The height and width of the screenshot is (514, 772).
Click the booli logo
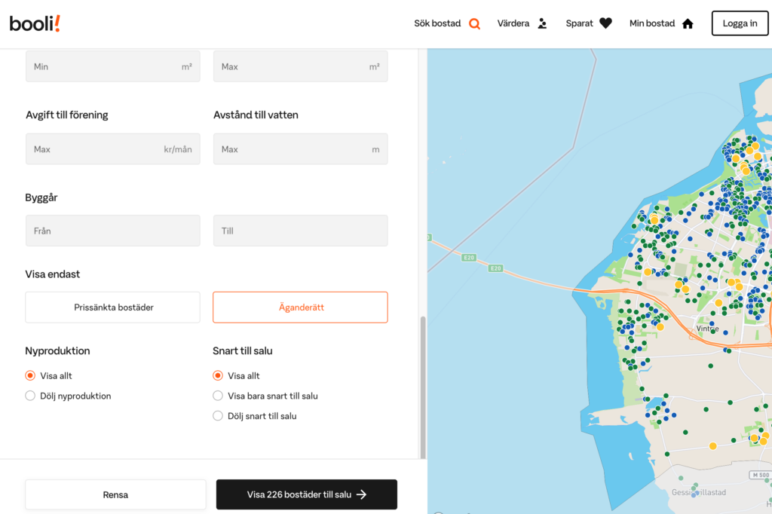pyautogui.click(x=35, y=23)
